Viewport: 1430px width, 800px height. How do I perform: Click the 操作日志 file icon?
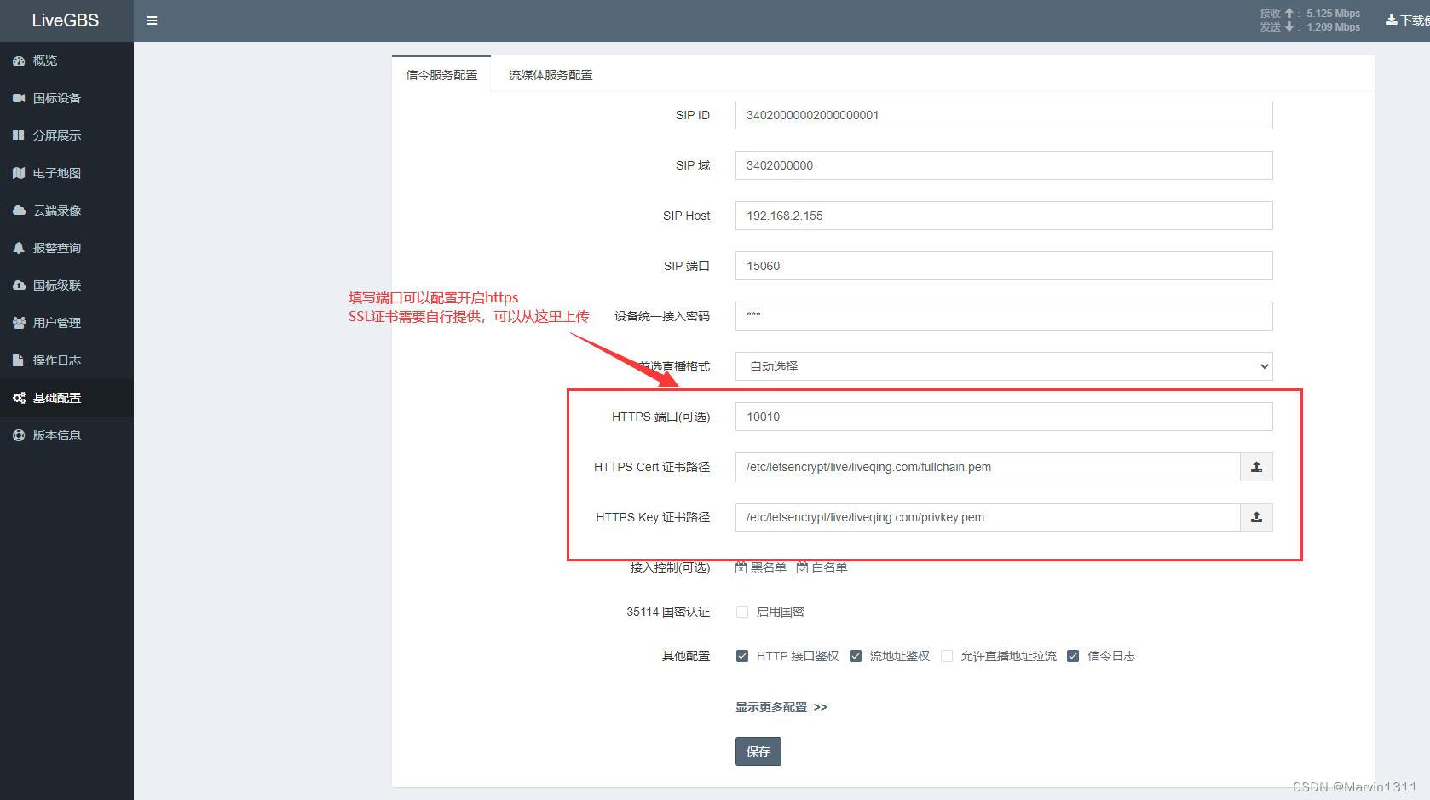click(19, 360)
